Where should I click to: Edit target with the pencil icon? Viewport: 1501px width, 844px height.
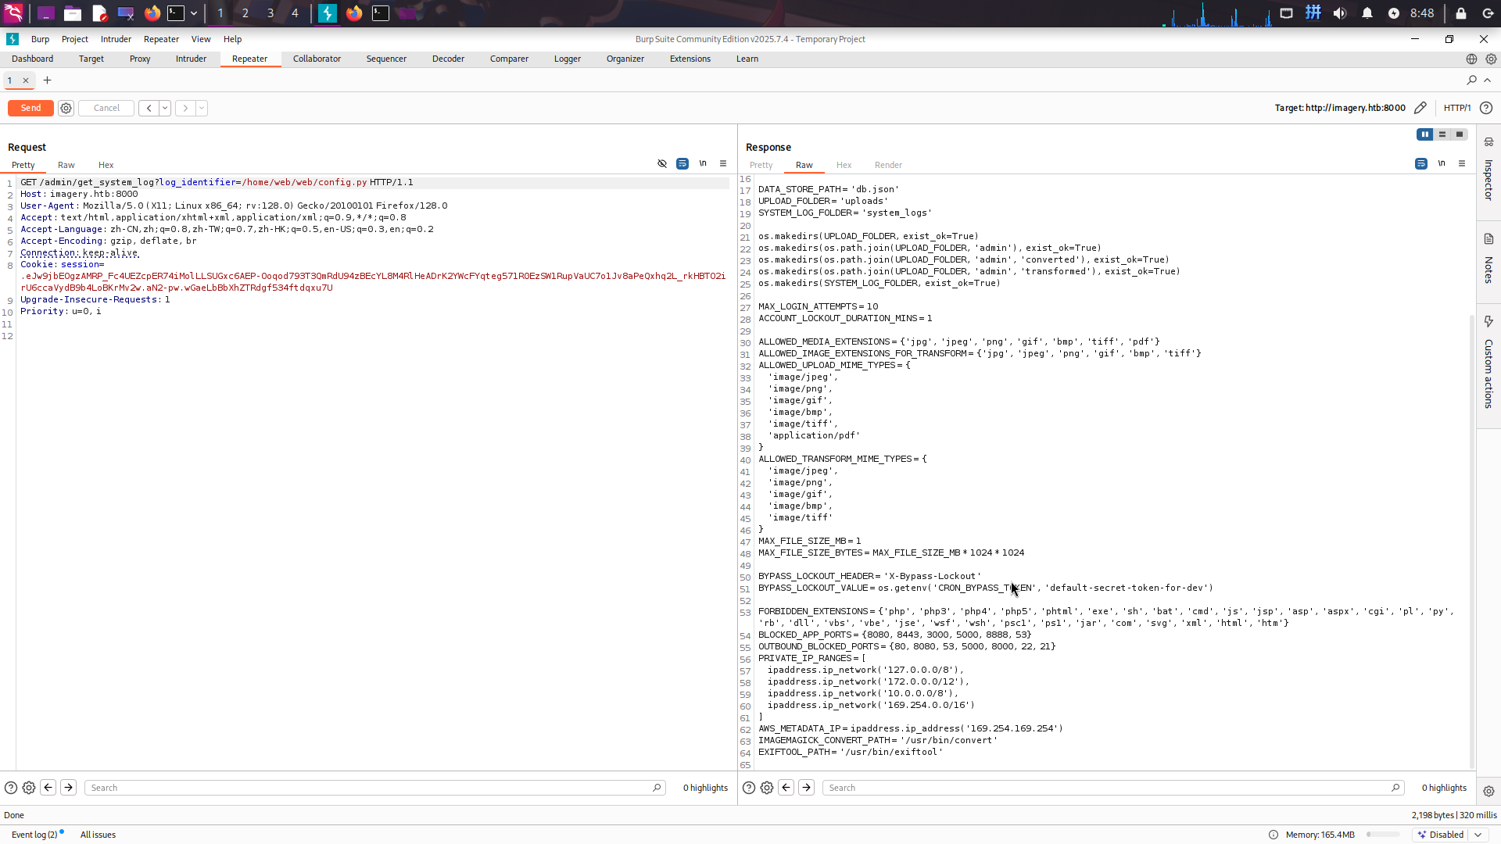1420,108
